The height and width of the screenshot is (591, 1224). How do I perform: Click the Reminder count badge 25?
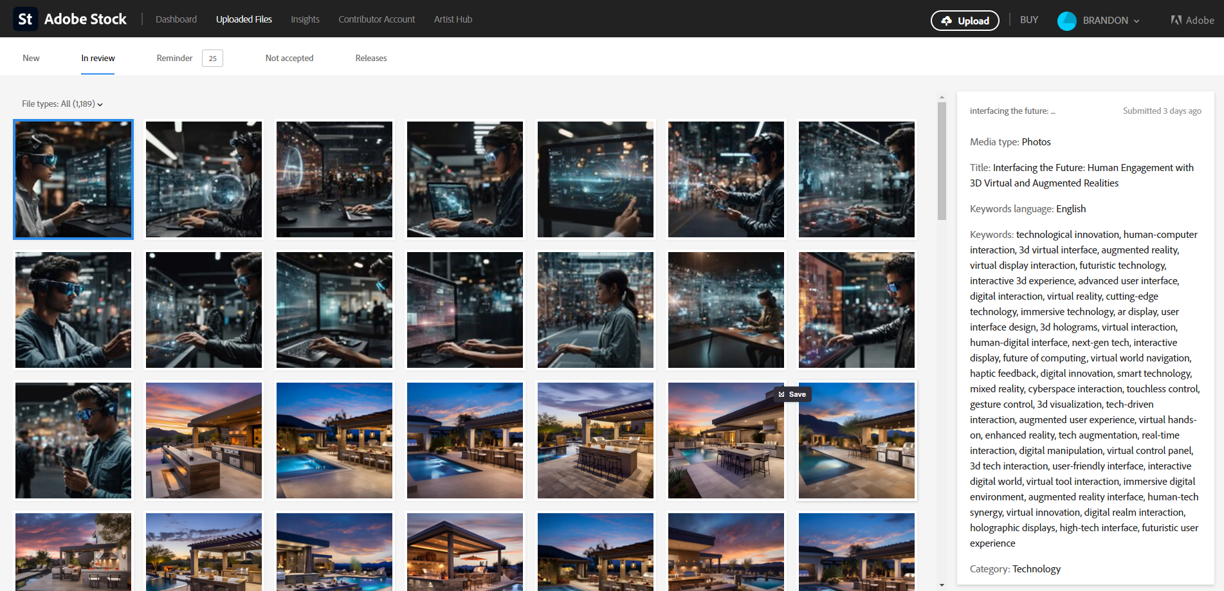pyautogui.click(x=212, y=59)
